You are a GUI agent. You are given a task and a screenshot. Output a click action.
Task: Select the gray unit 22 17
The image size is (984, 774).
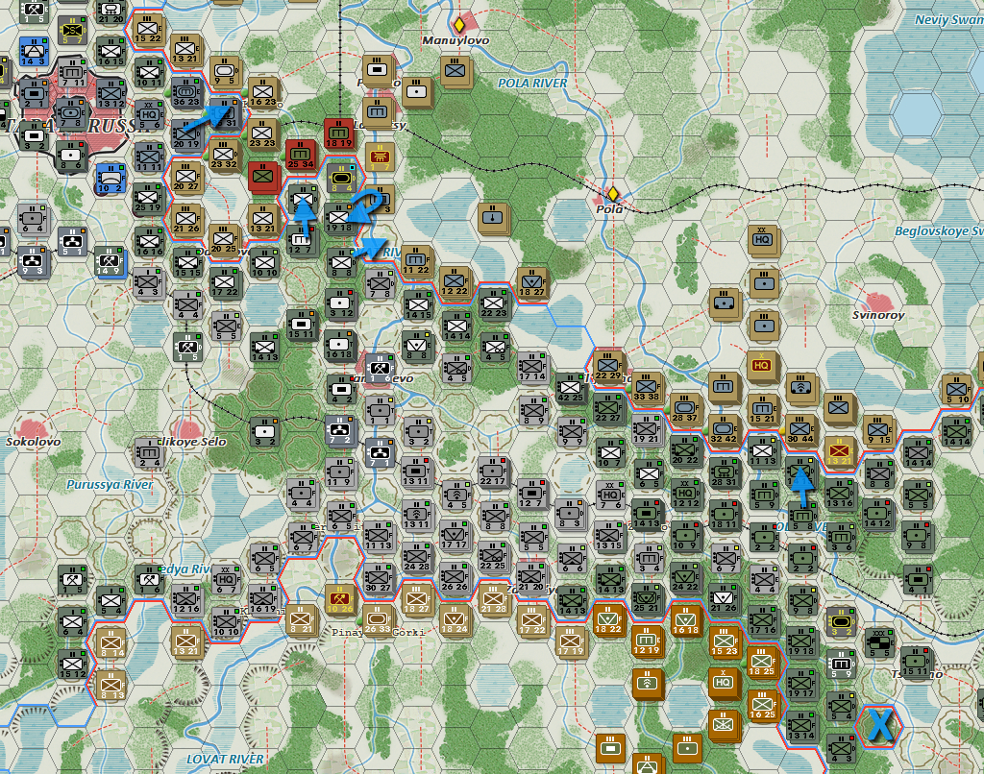tap(492, 472)
